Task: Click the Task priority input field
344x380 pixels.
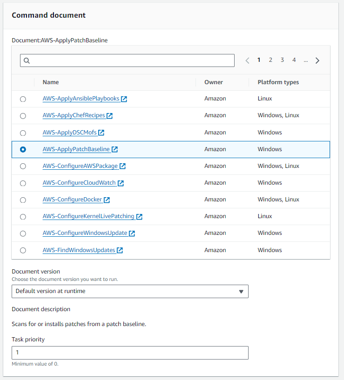Action: 130,353
